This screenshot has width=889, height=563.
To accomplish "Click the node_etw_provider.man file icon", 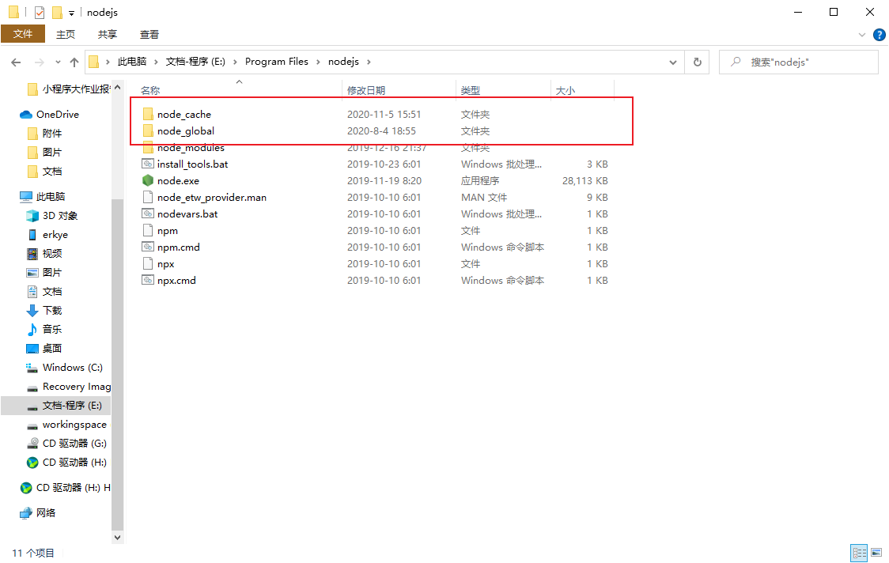I will [147, 198].
